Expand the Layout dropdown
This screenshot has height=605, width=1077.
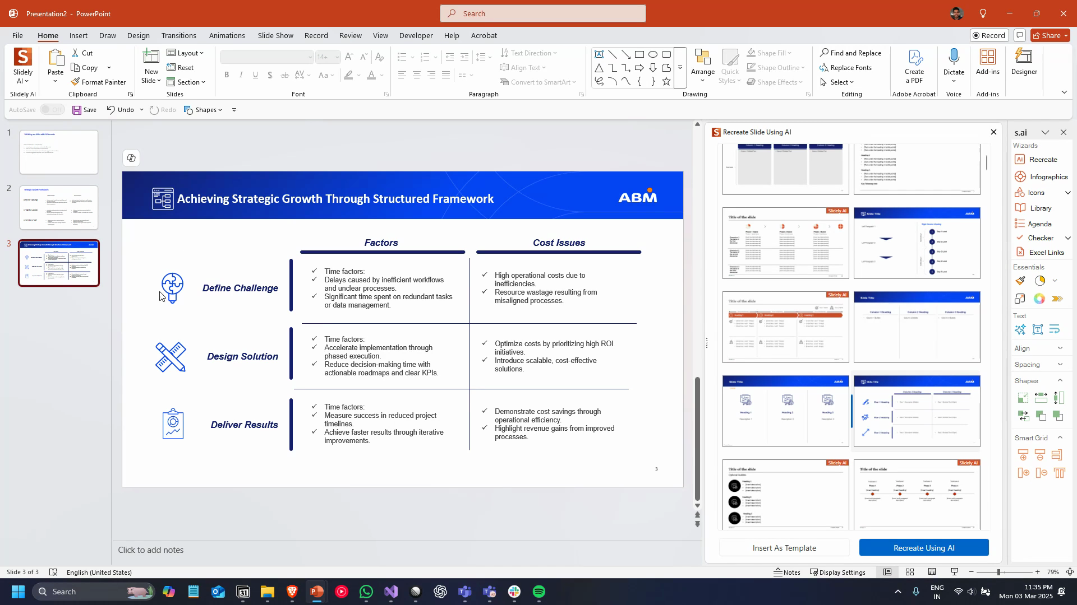coord(186,53)
